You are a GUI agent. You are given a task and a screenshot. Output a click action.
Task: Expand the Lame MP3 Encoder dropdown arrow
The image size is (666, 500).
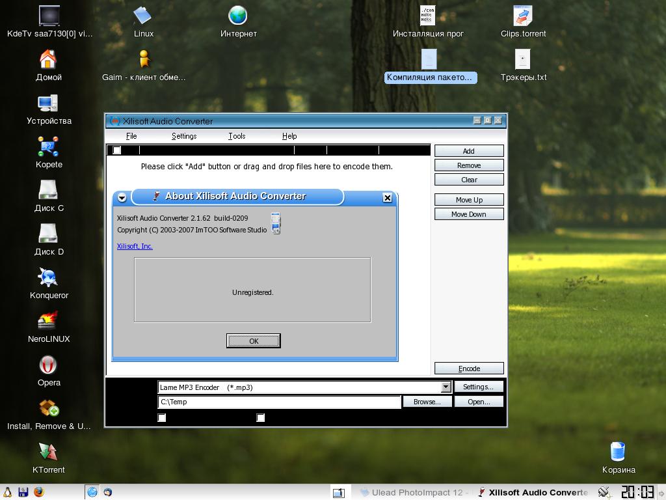point(446,387)
